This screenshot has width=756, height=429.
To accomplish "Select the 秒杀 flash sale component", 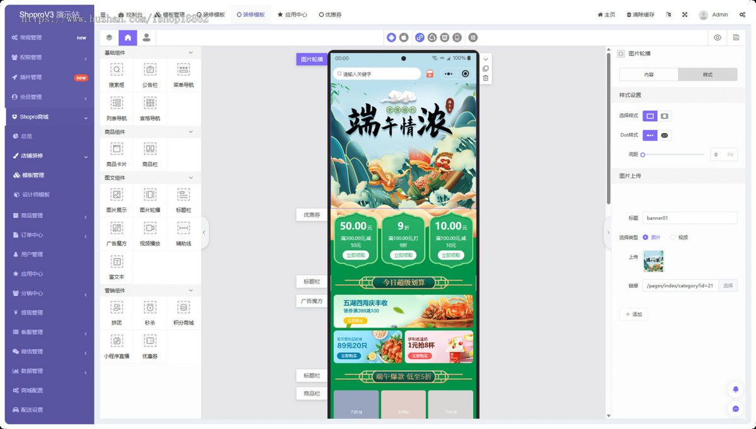I will pyautogui.click(x=149, y=312).
